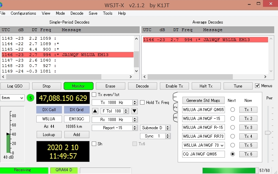Change the Sync 1 spinner
This screenshot has height=174, width=278.
tap(167, 136)
